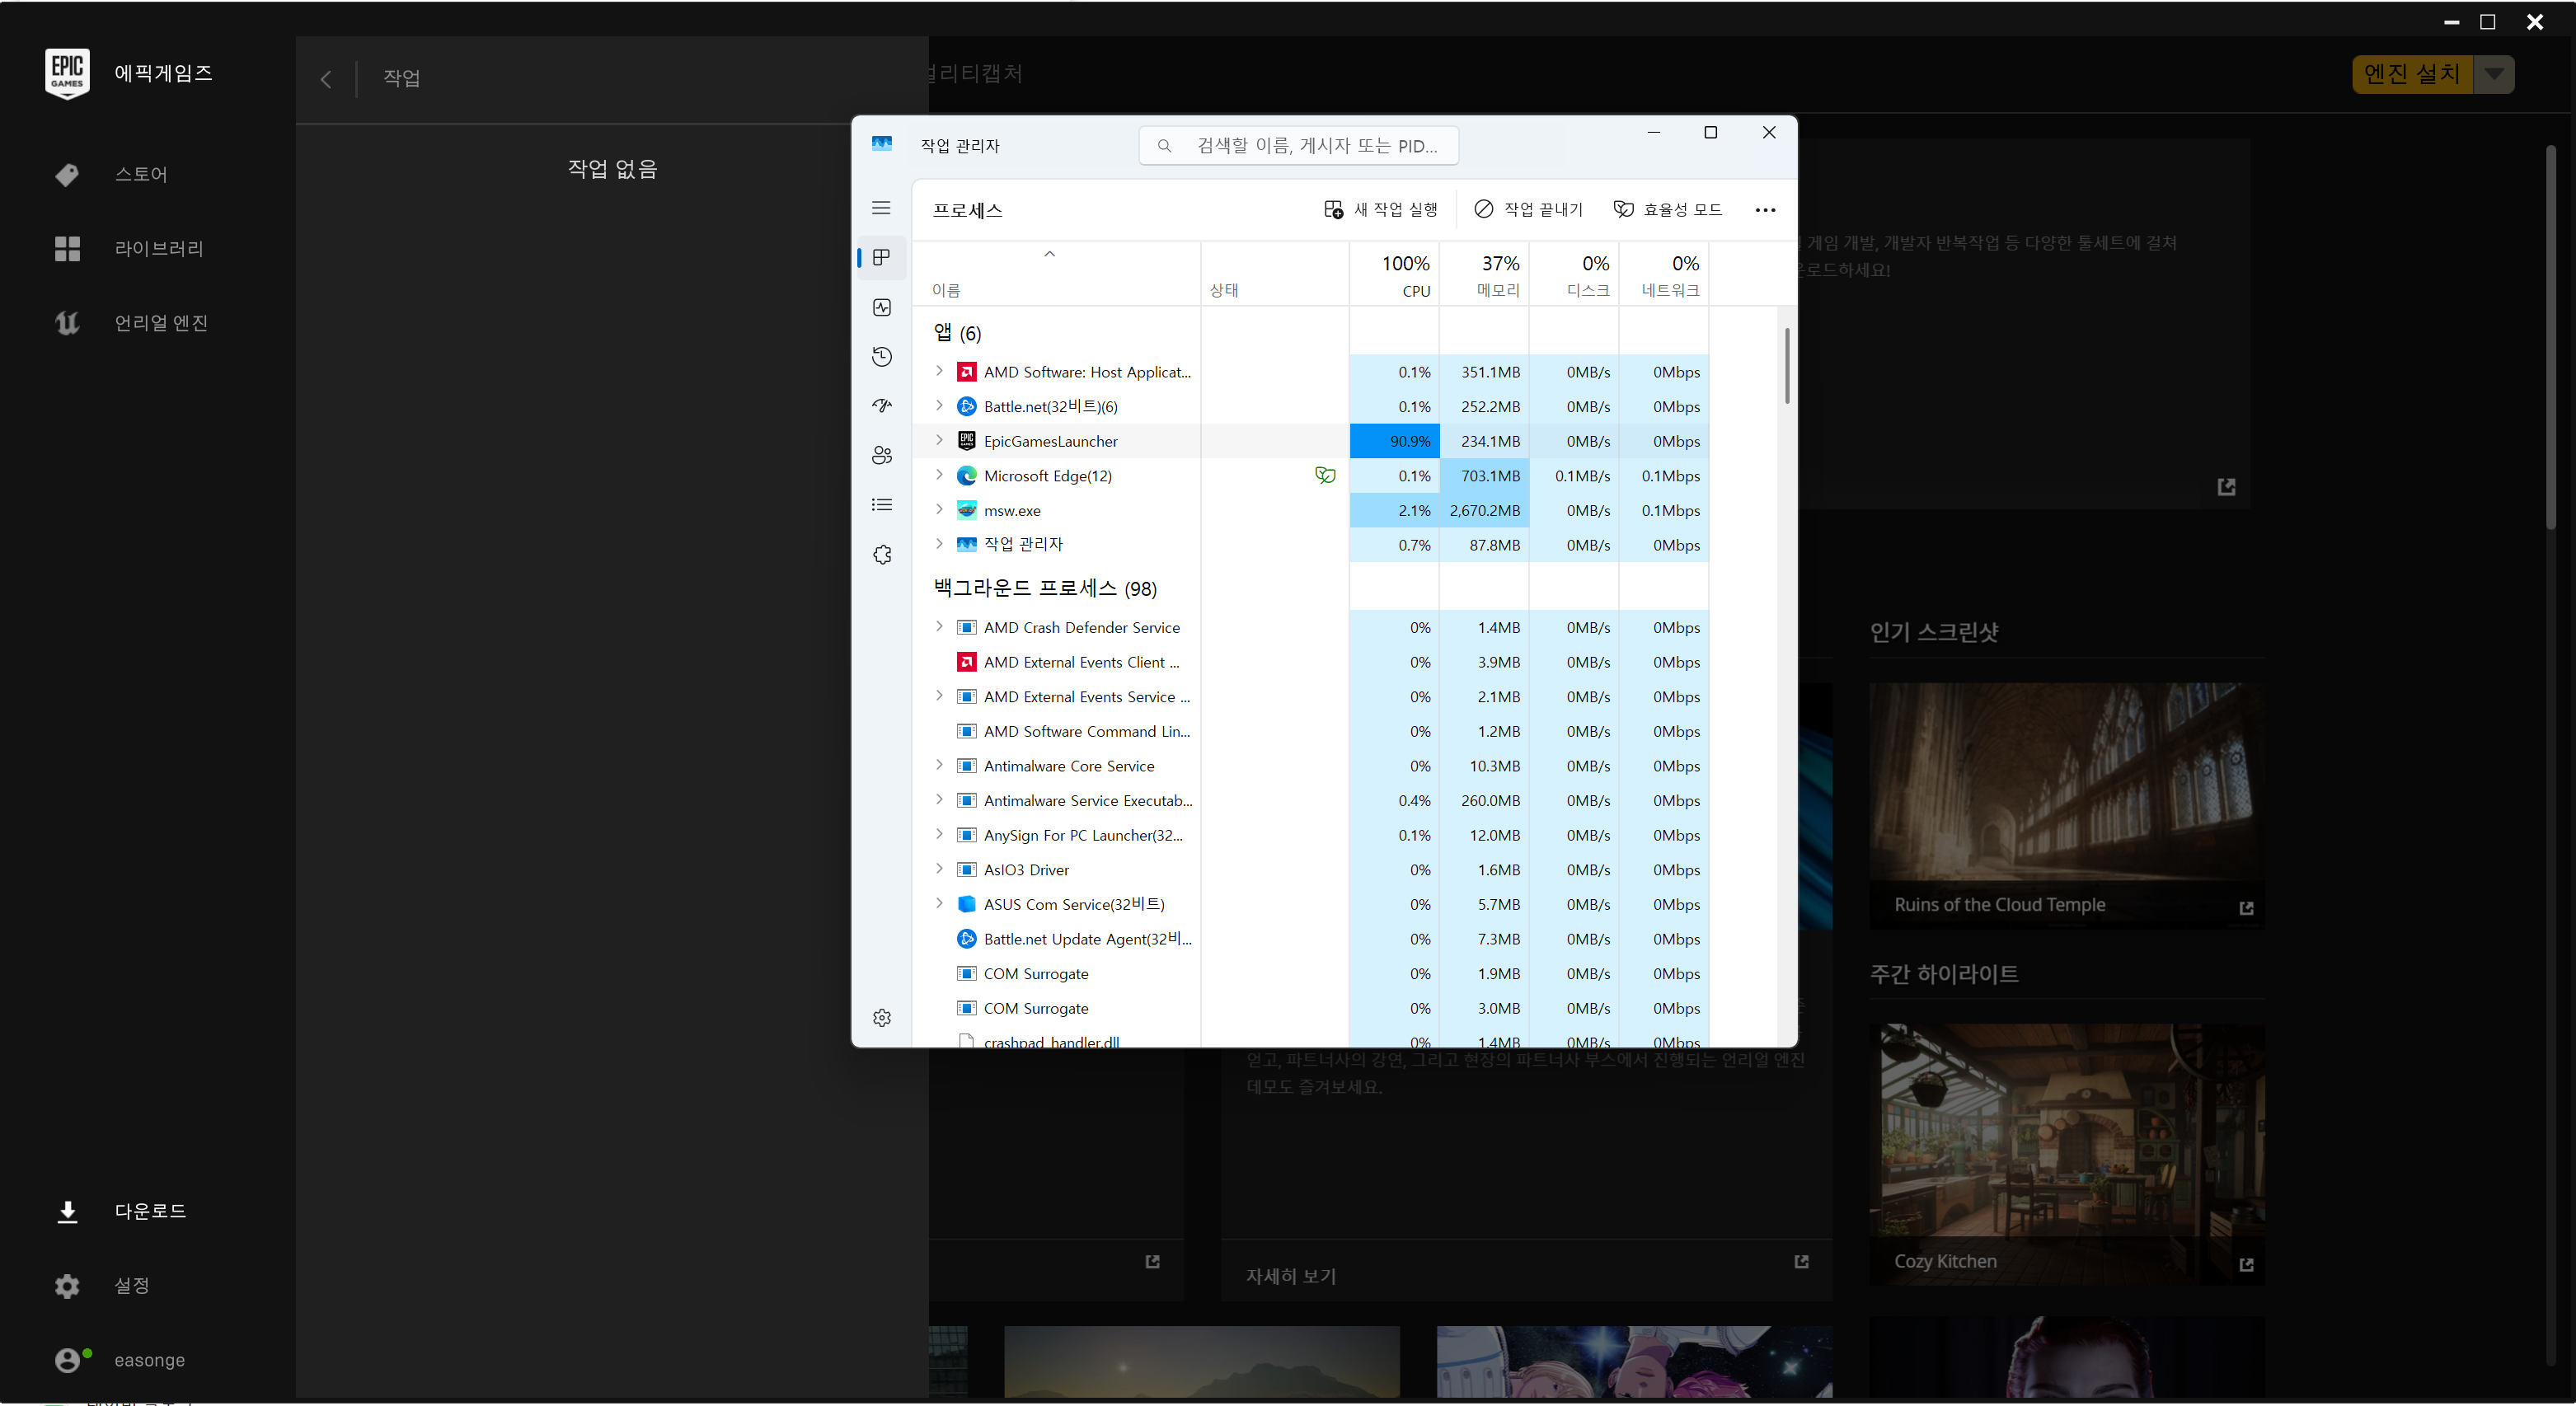Image resolution: width=2576 pixels, height=1406 pixels.
Task: Open 언리얼 엔진 in Epic sidebar
Action: point(161,322)
